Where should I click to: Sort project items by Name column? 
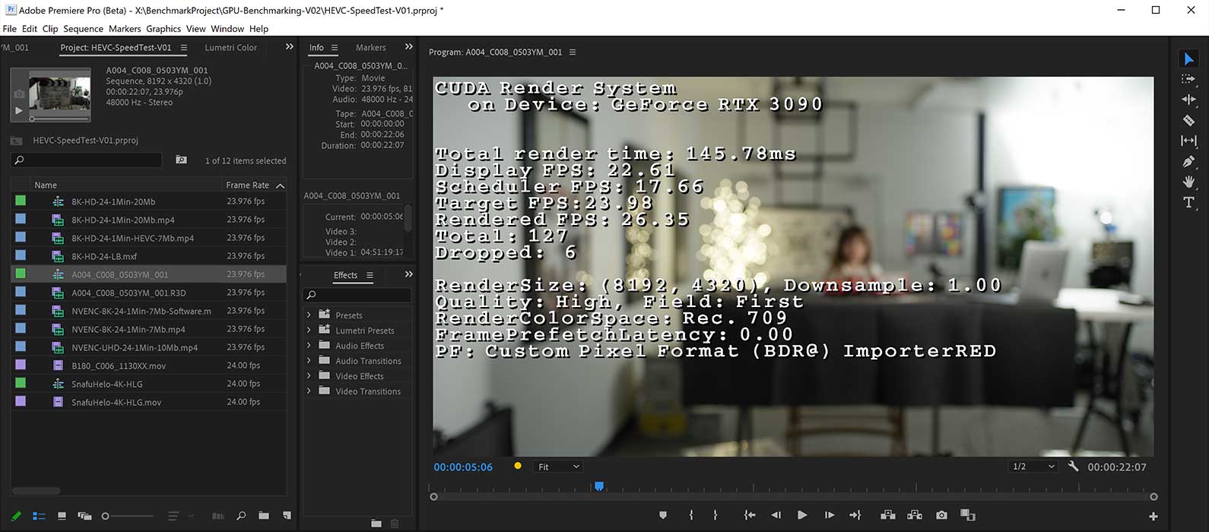[46, 185]
